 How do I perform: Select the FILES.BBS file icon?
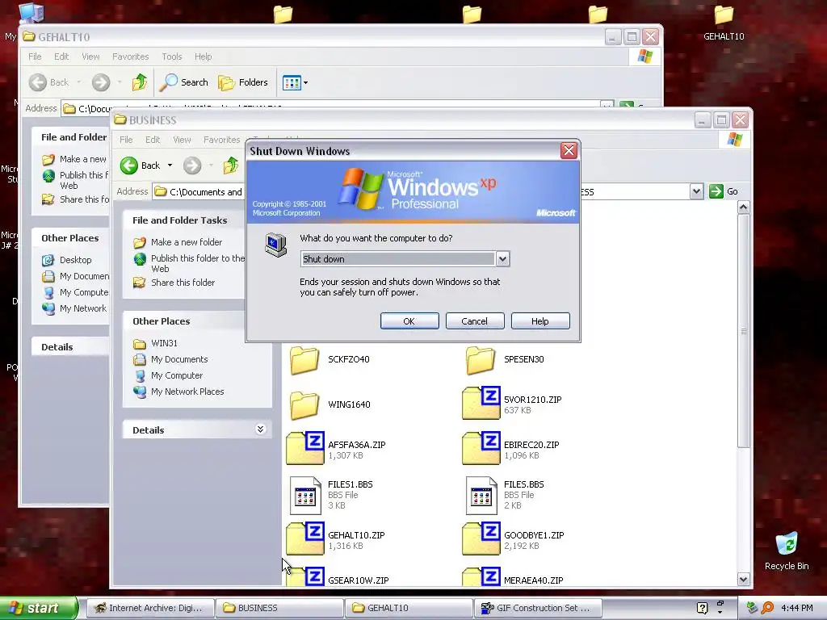coord(481,496)
